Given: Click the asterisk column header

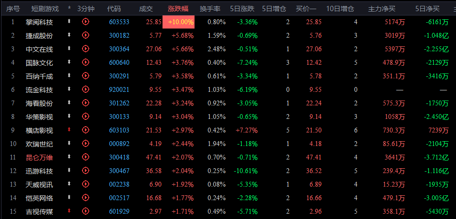Looking at the screenshot, I should (69, 9).
